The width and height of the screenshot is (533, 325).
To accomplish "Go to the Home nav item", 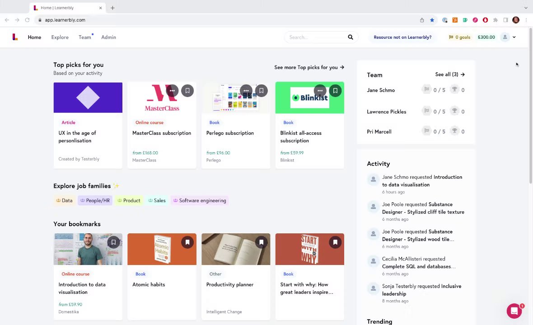I will pyautogui.click(x=34, y=37).
